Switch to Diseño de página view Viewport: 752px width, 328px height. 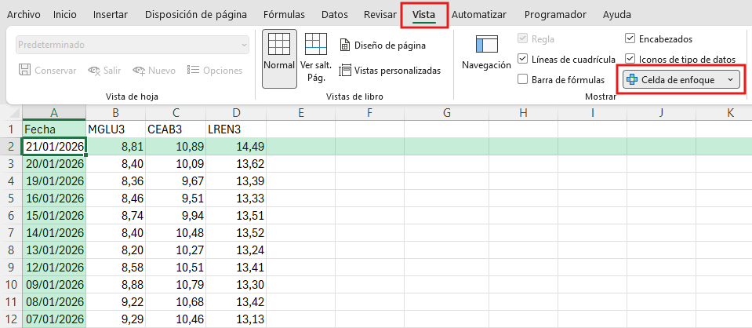382,46
